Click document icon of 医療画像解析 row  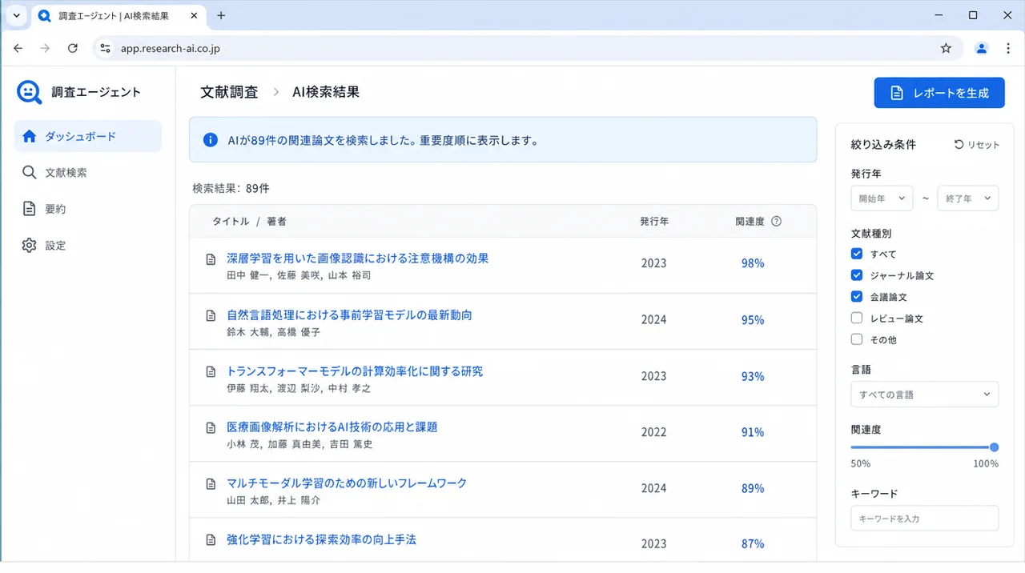(x=211, y=427)
